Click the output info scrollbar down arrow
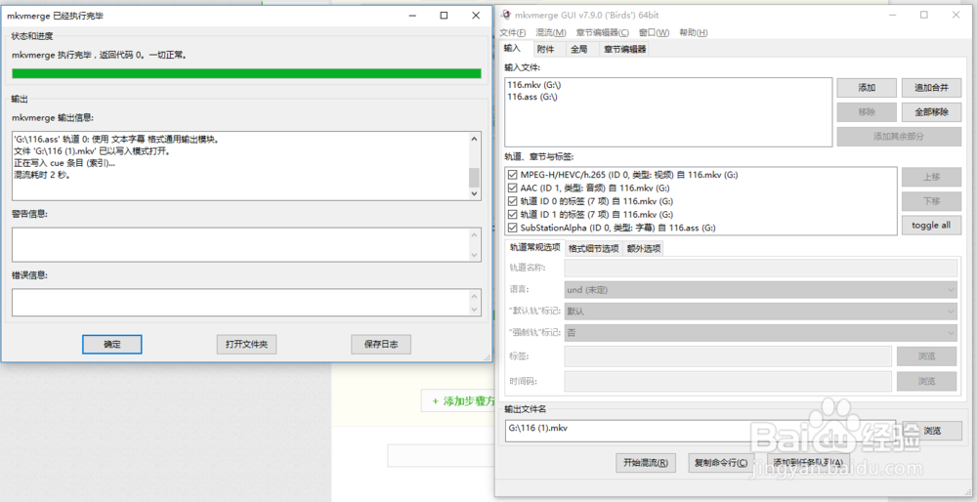Image resolution: width=977 pixels, height=502 pixels. [x=475, y=193]
